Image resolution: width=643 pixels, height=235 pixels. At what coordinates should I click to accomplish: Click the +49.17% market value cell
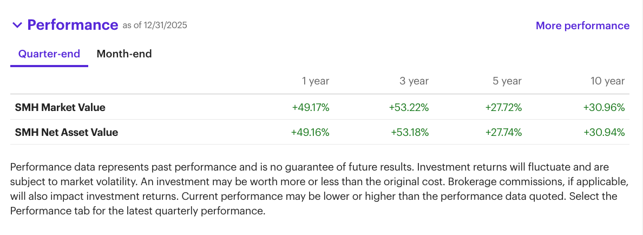coord(311,107)
